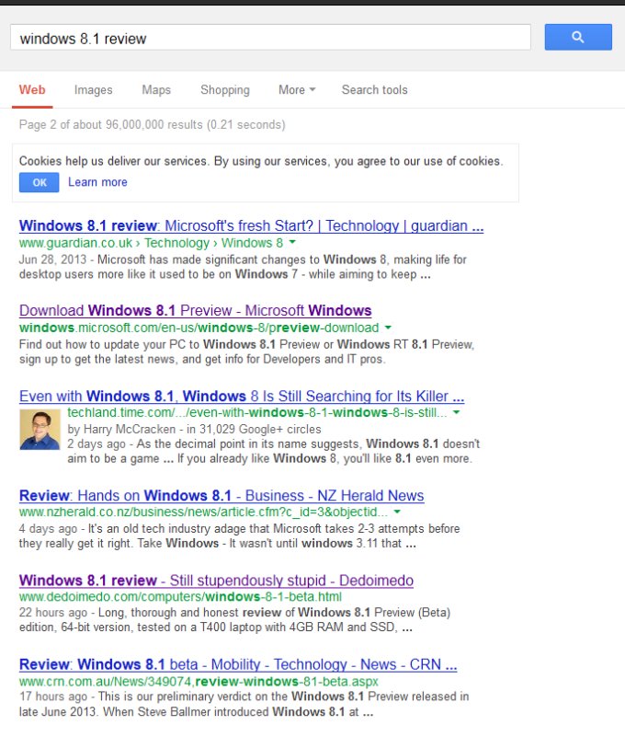This screenshot has width=625, height=737.
Task: Select the Web tab
Action: pyautogui.click(x=32, y=90)
